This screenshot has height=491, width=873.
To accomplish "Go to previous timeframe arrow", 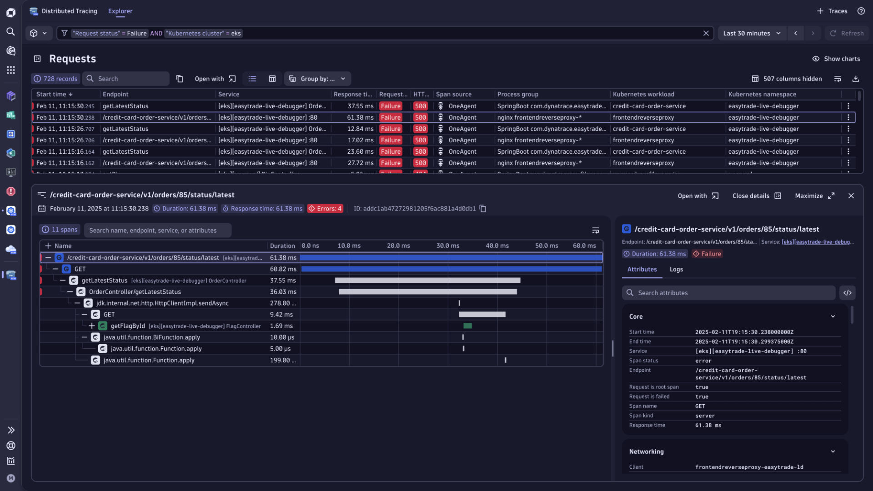I will tap(795, 33).
